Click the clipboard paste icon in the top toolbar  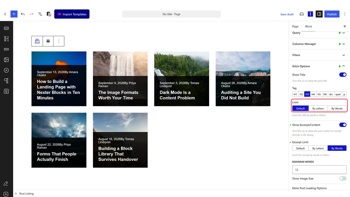49,14
